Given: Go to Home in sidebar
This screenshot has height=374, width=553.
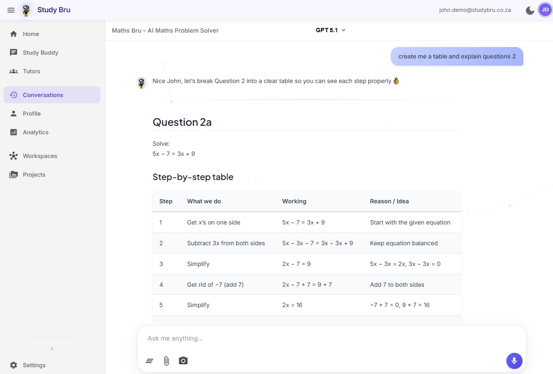Looking at the screenshot, I should coord(31,34).
